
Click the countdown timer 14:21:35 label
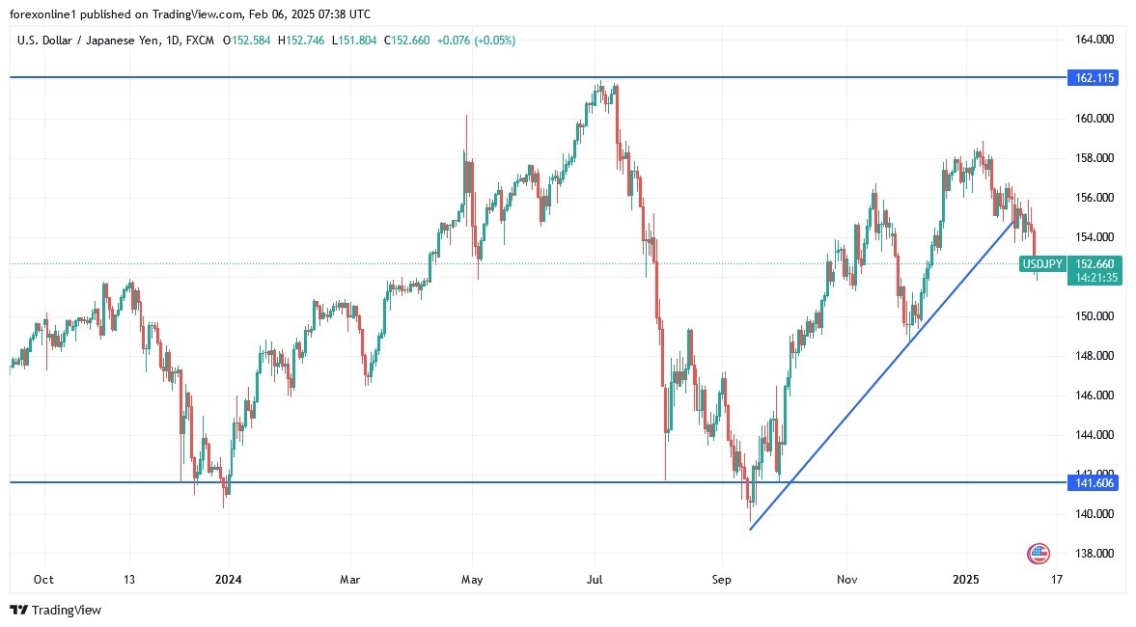[1091, 278]
